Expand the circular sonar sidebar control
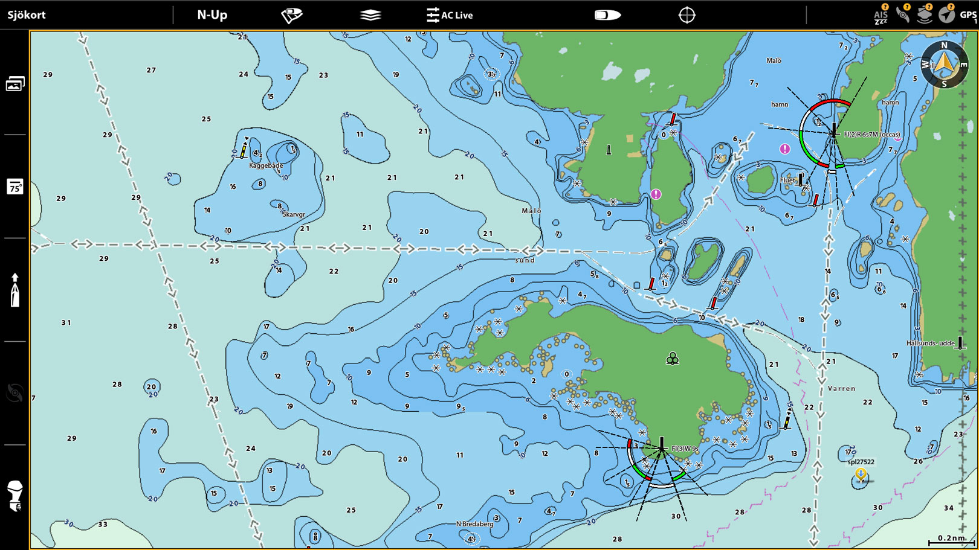 click(15, 393)
